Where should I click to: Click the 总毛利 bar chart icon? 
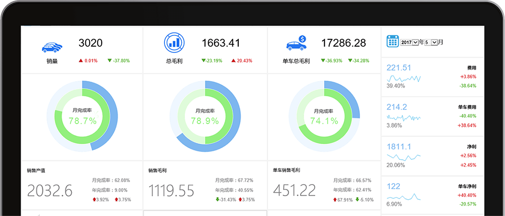[174, 43]
